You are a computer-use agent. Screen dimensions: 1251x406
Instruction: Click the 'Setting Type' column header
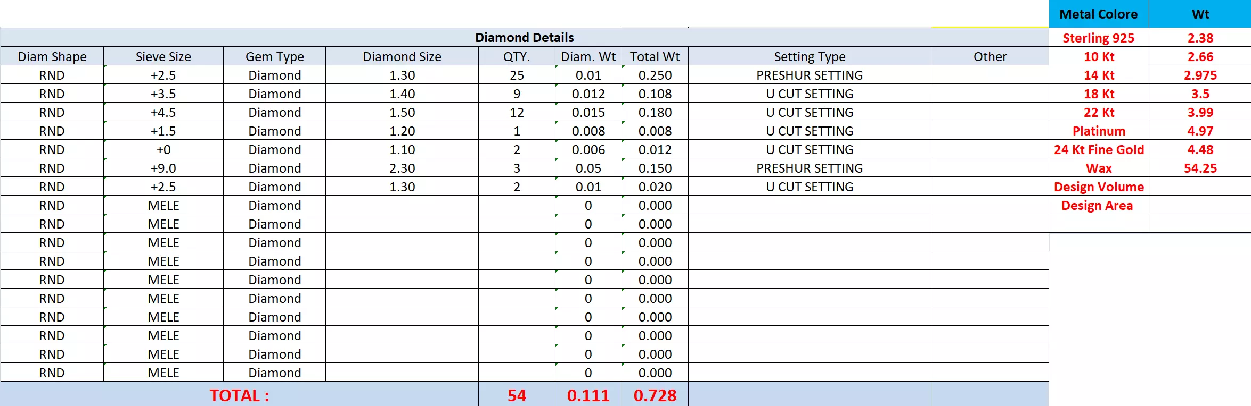coord(810,56)
